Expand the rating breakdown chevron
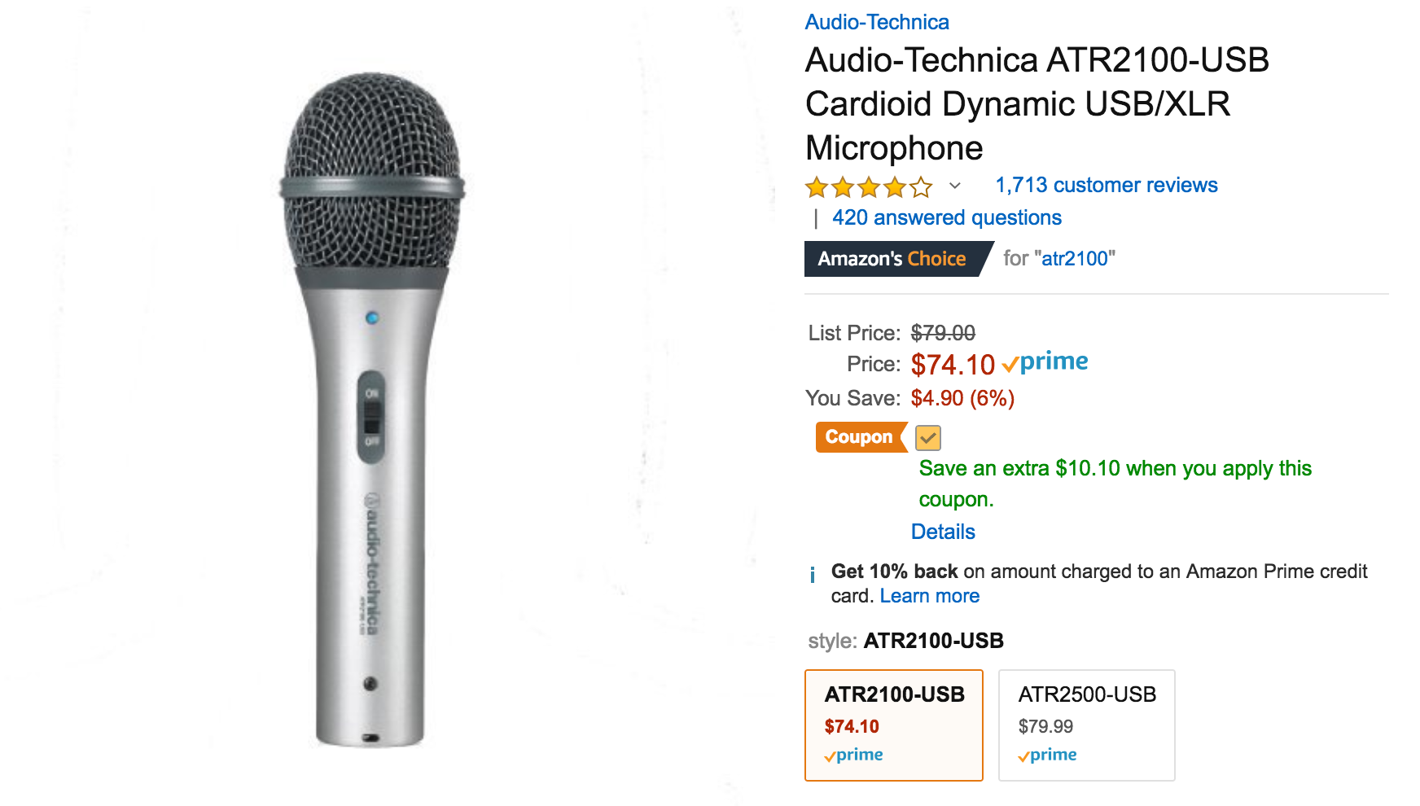 [955, 186]
